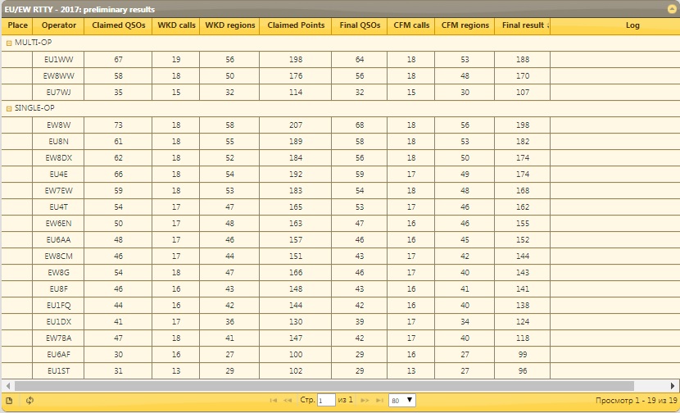Viewport: 680px width, 413px height.
Task: Open the rows-per-page dropdown showing 80
Action: (402, 401)
